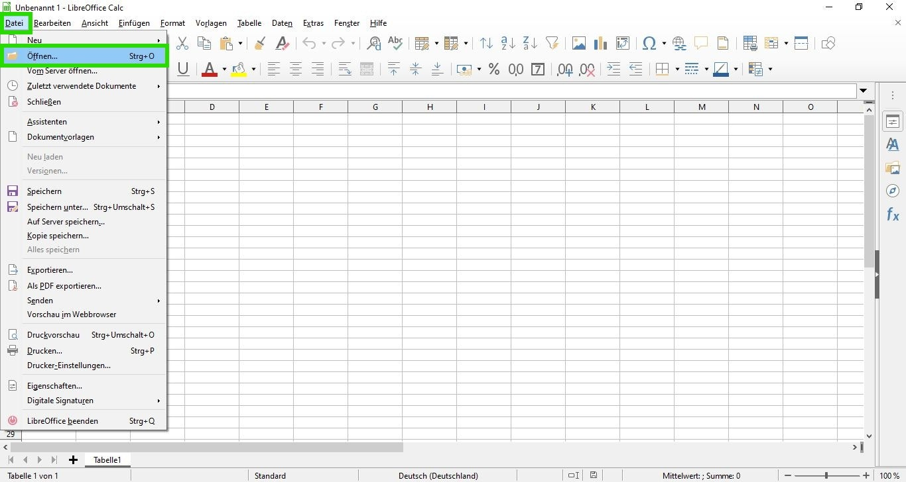Add a new sheet with the plus button
906x482 pixels.
click(73, 460)
